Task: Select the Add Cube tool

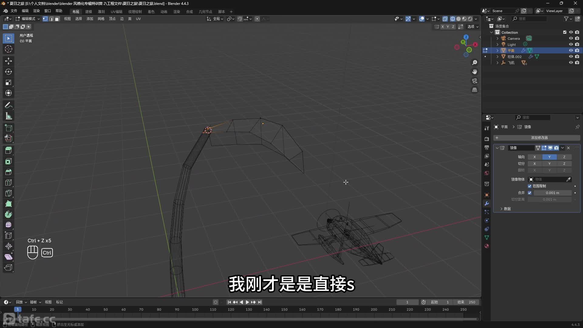Action: click(9, 128)
